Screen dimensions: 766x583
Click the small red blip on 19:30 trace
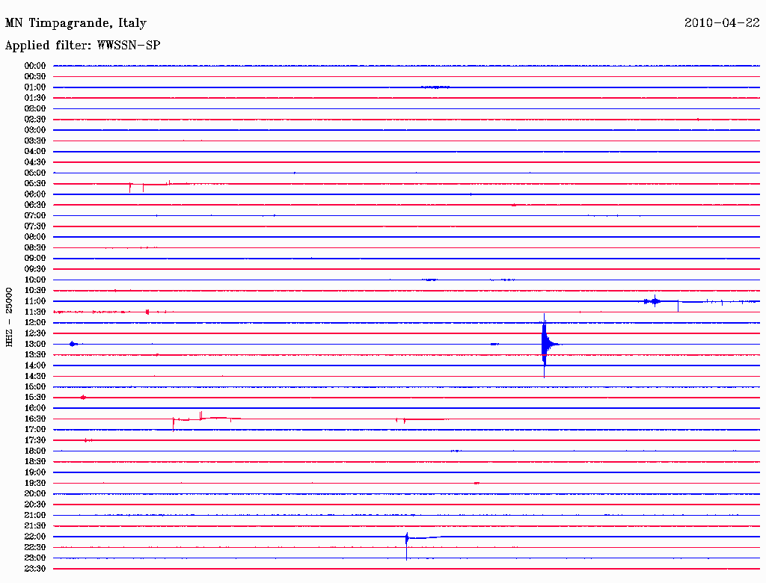[x=477, y=483]
